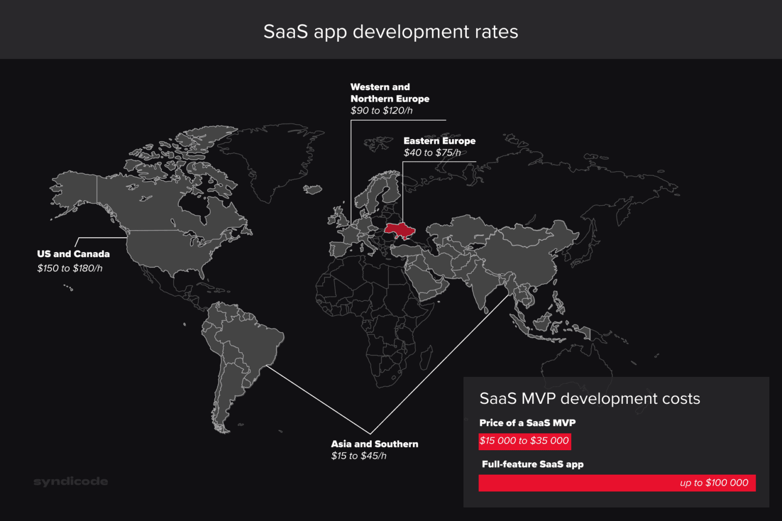Select the Full-feature SaaS app heading

coord(533,464)
